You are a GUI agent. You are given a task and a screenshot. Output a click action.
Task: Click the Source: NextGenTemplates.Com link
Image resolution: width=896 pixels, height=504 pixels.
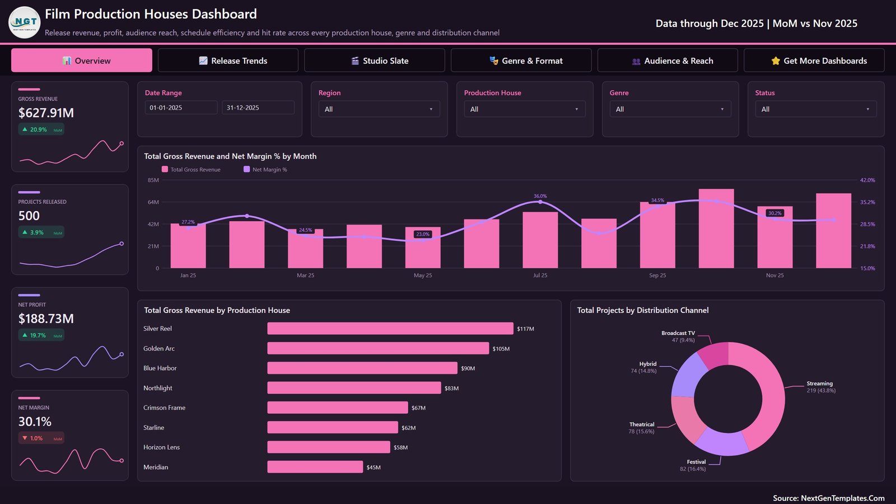pos(829,498)
